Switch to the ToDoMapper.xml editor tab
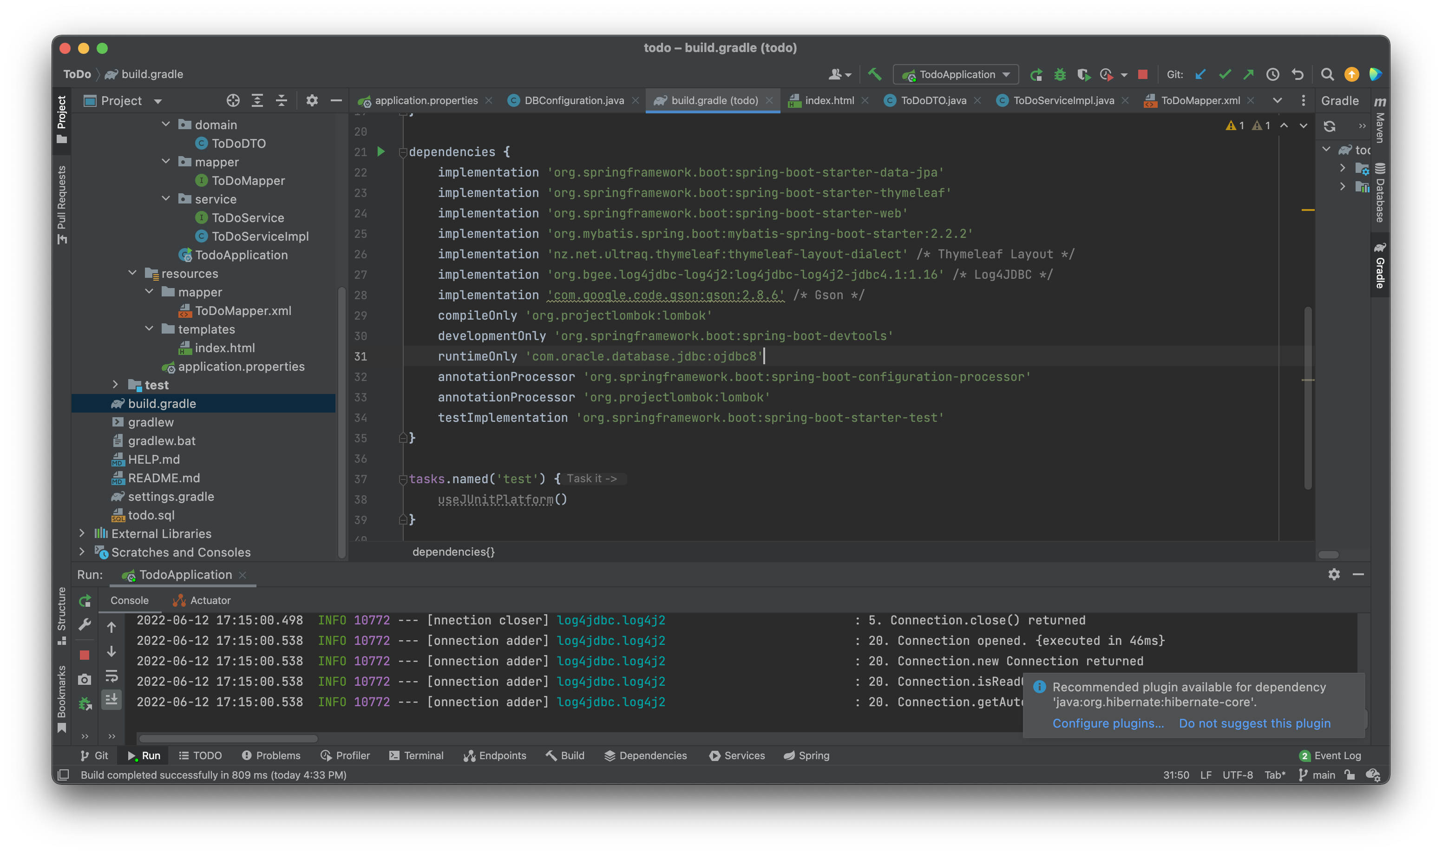1442x853 pixels. [1199, 101]
